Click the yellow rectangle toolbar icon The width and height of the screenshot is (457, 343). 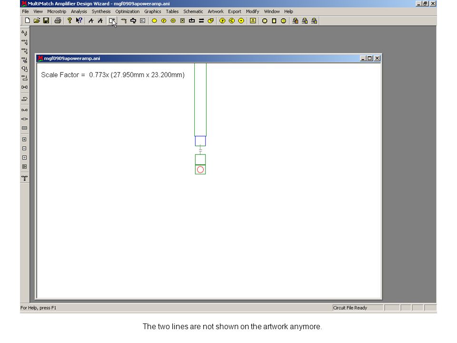(274, 20)
